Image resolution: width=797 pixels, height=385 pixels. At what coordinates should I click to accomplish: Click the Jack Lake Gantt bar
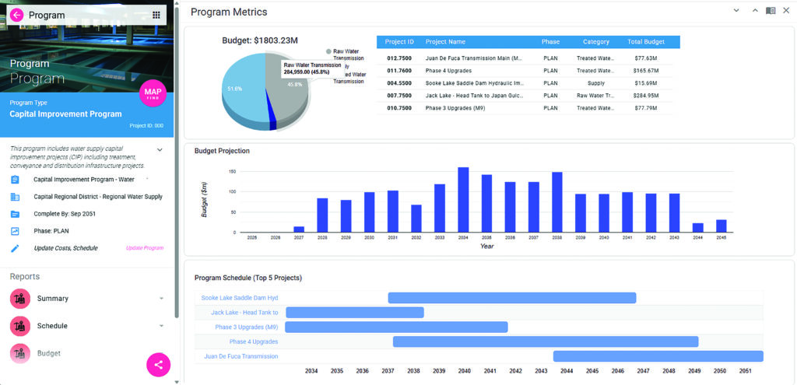(x=355, y=313)
